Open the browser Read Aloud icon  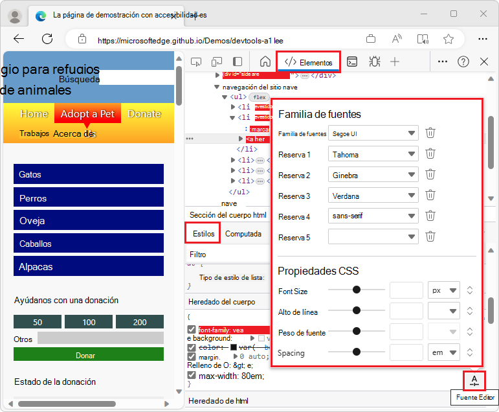[397, 39]
